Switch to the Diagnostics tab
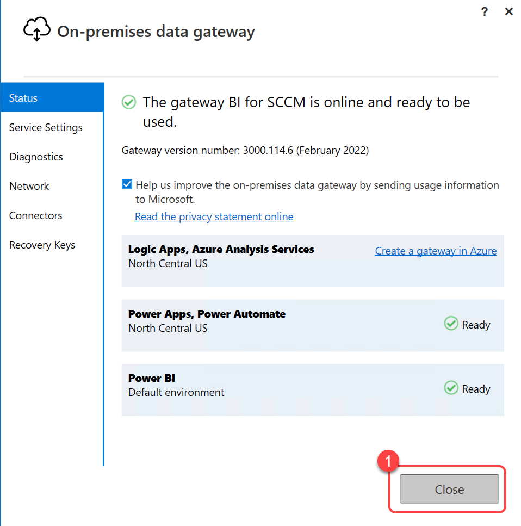 pos(36,157)
